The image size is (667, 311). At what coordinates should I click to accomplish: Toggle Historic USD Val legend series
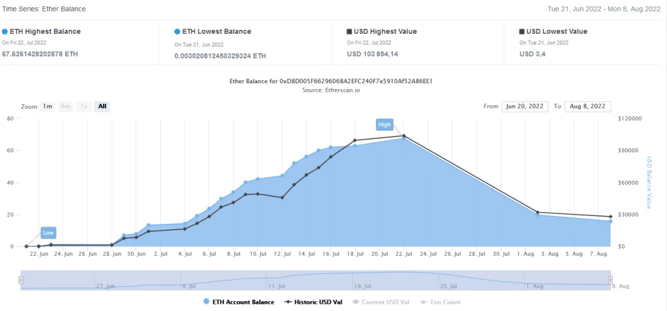coord(313,302)
